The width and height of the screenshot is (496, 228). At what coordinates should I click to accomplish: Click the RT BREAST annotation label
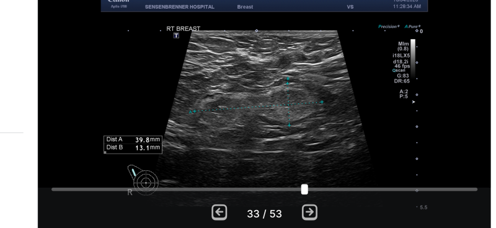coord(184,28)
